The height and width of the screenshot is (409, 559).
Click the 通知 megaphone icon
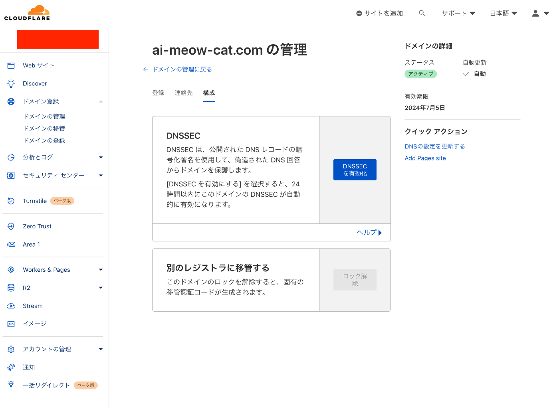pos(11,367)
